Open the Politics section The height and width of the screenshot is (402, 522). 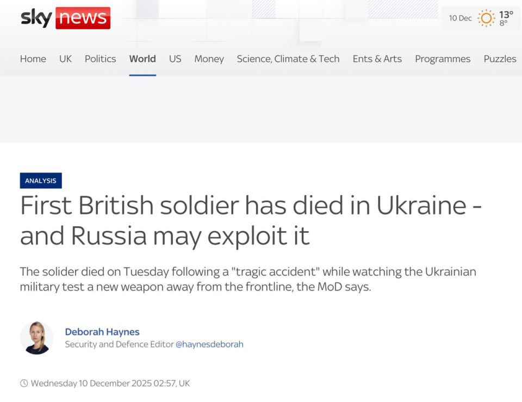coord(100,59)
